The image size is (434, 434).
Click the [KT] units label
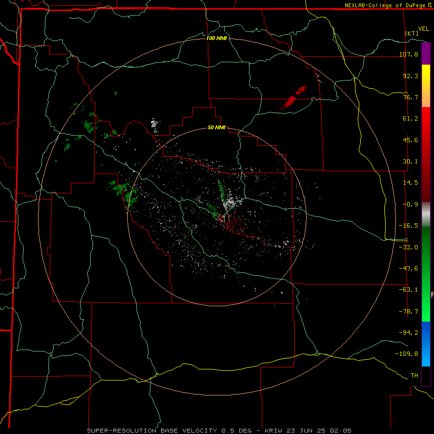pos(412,33)
